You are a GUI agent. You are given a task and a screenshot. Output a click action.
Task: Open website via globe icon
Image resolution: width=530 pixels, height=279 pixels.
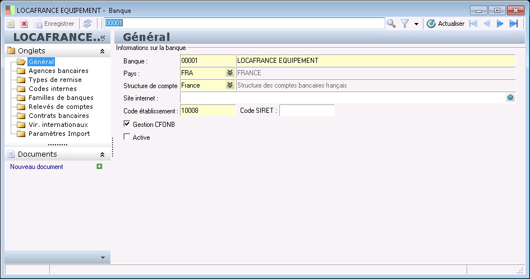point(510,97)
